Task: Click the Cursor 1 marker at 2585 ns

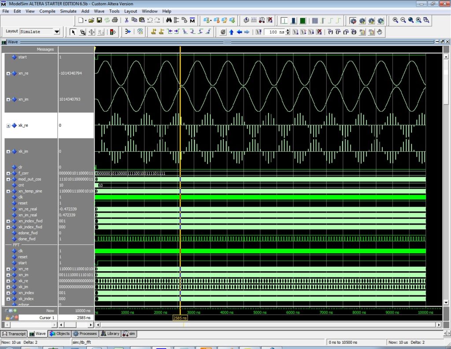Action: (180, 318)
